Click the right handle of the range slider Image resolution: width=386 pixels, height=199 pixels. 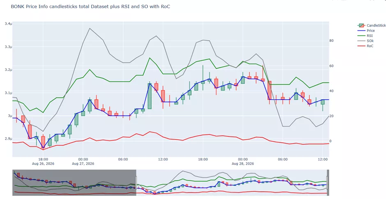(x=327, y=183)
